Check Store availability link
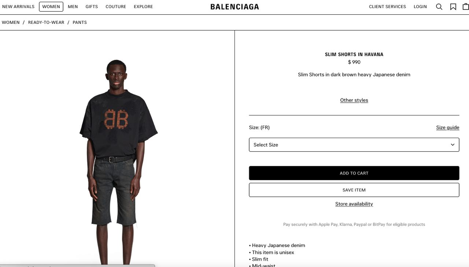The height and width of the screenshot is (267, 469). [354, 204]
